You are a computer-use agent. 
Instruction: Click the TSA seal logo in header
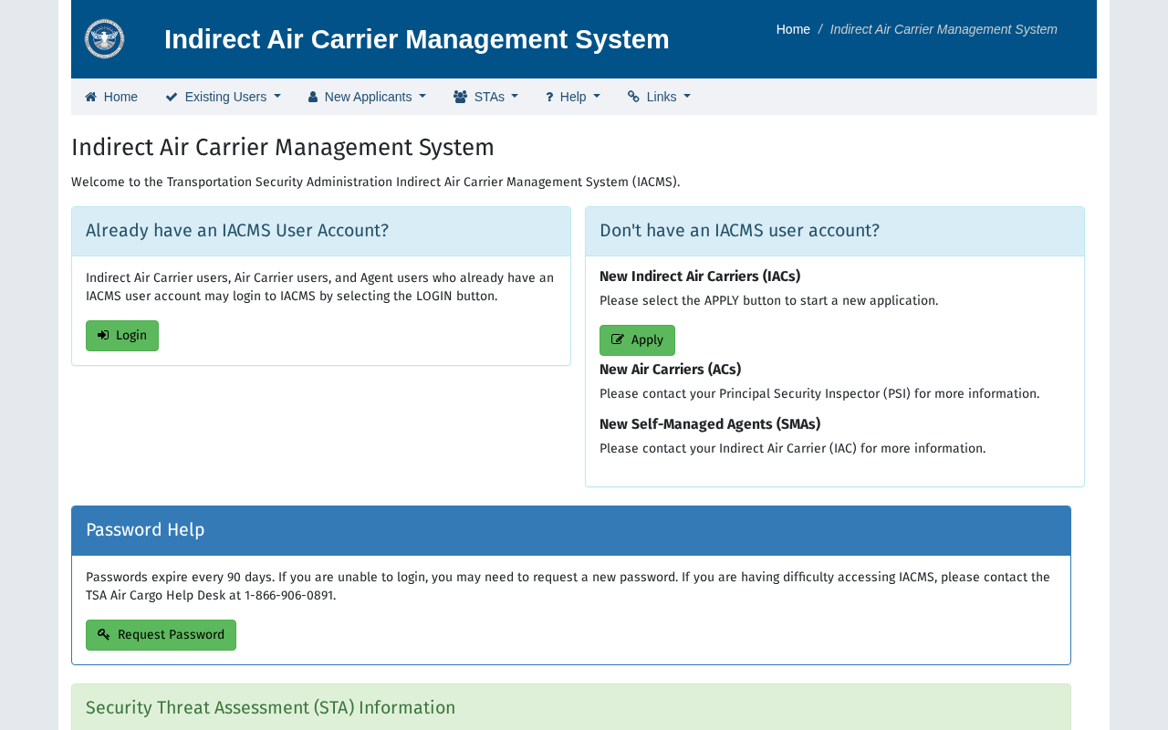coord(104,39)
